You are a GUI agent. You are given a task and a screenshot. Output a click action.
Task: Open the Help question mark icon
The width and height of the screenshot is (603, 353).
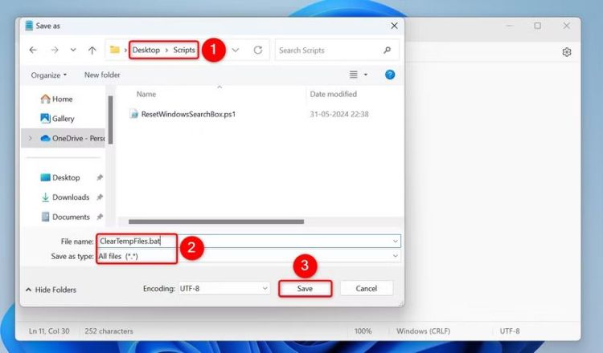coord(390,75)
